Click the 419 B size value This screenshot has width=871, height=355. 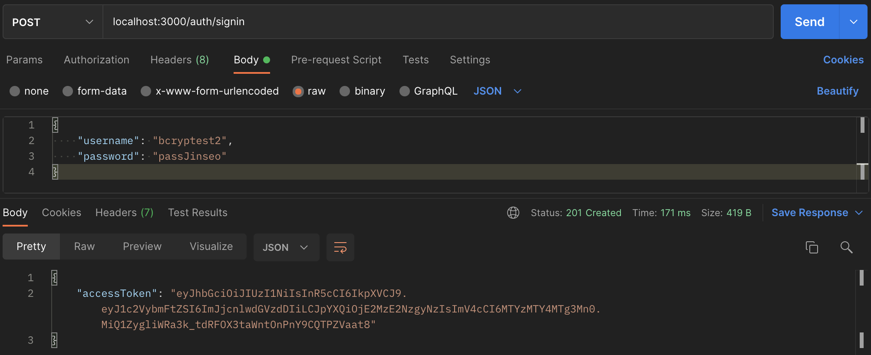tap(739, 213)
